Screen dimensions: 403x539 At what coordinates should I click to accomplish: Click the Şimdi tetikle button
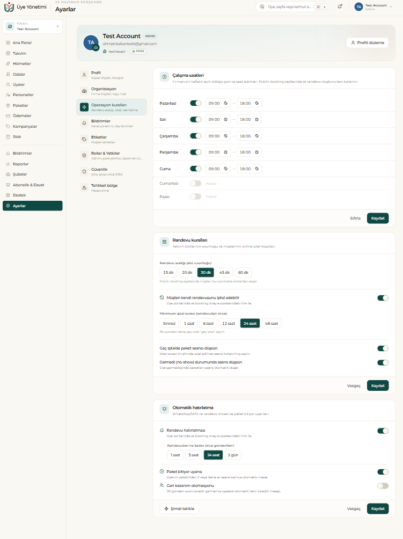179,509
